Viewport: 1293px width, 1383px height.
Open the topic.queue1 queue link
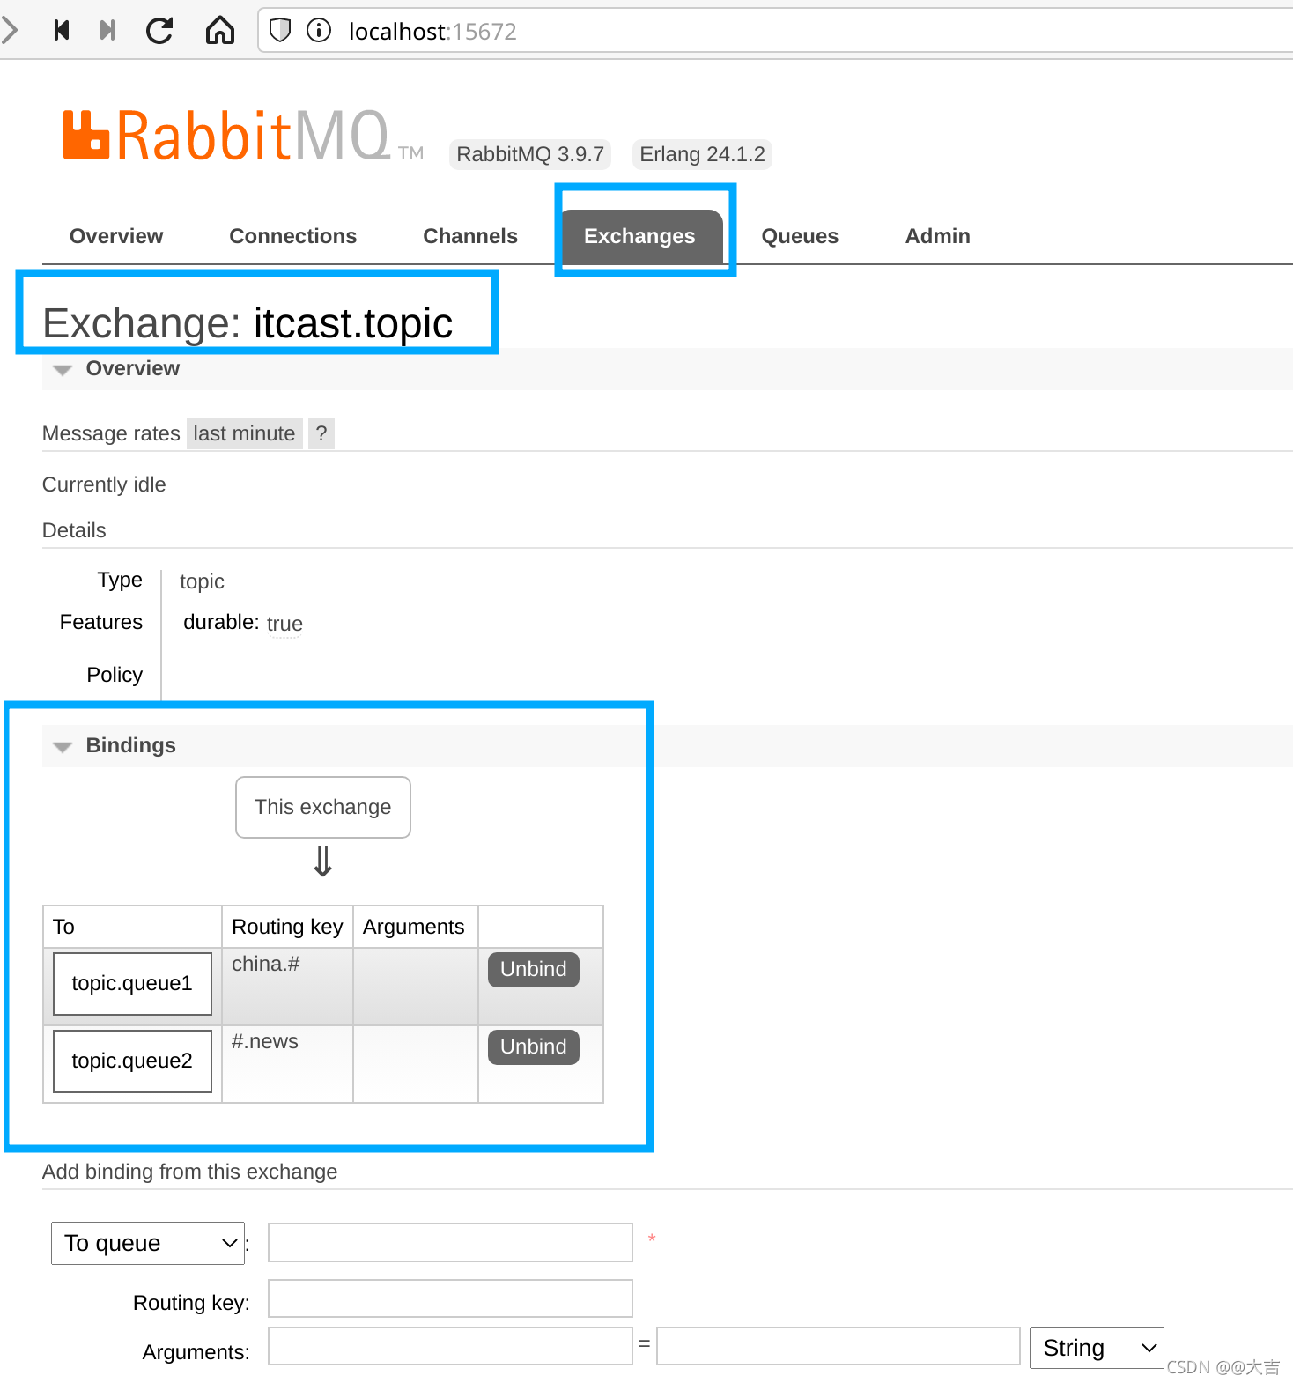pyautogui.click(x=132, y=983)
